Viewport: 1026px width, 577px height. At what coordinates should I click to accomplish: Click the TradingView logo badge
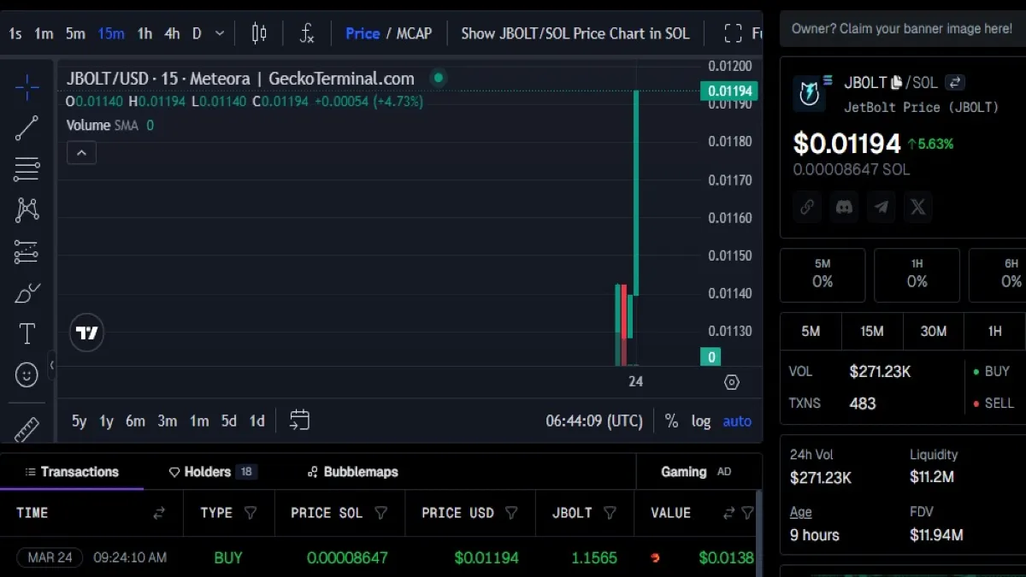pyautogui.click(x=87, y=333)
